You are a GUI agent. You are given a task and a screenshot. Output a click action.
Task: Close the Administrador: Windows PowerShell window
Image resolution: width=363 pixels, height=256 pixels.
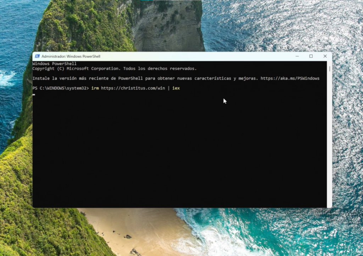tap(325, 56)
